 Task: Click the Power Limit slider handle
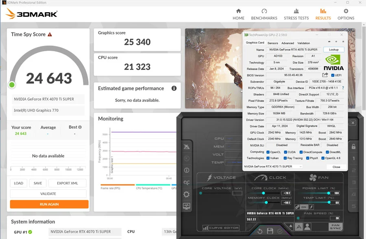(x=329, y=193)
